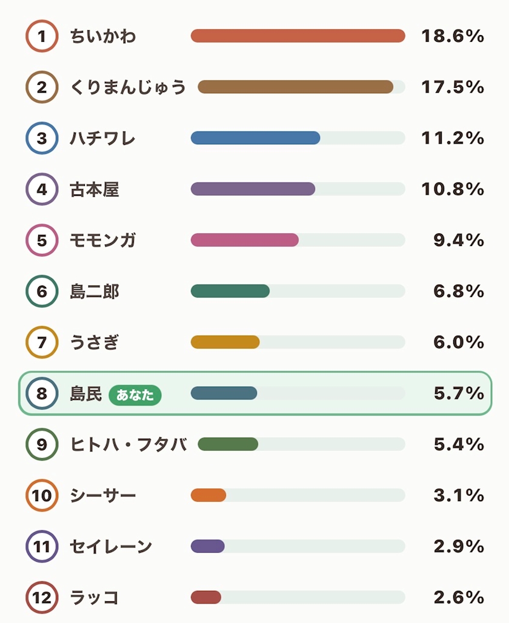The height and width of the screenshot is (623, 509).
Task: Click the green あなた badge
Action: 135,395
